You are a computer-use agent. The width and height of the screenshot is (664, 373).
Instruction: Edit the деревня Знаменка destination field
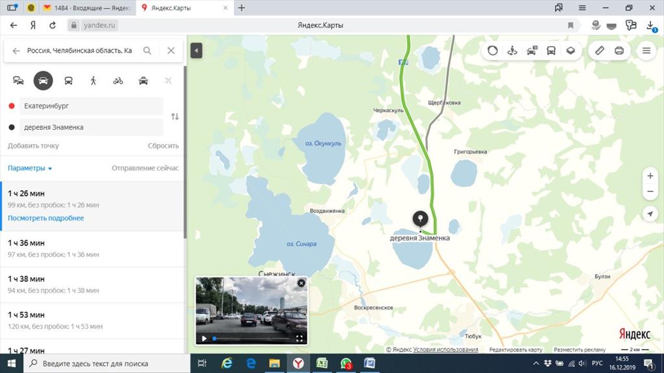91,127
